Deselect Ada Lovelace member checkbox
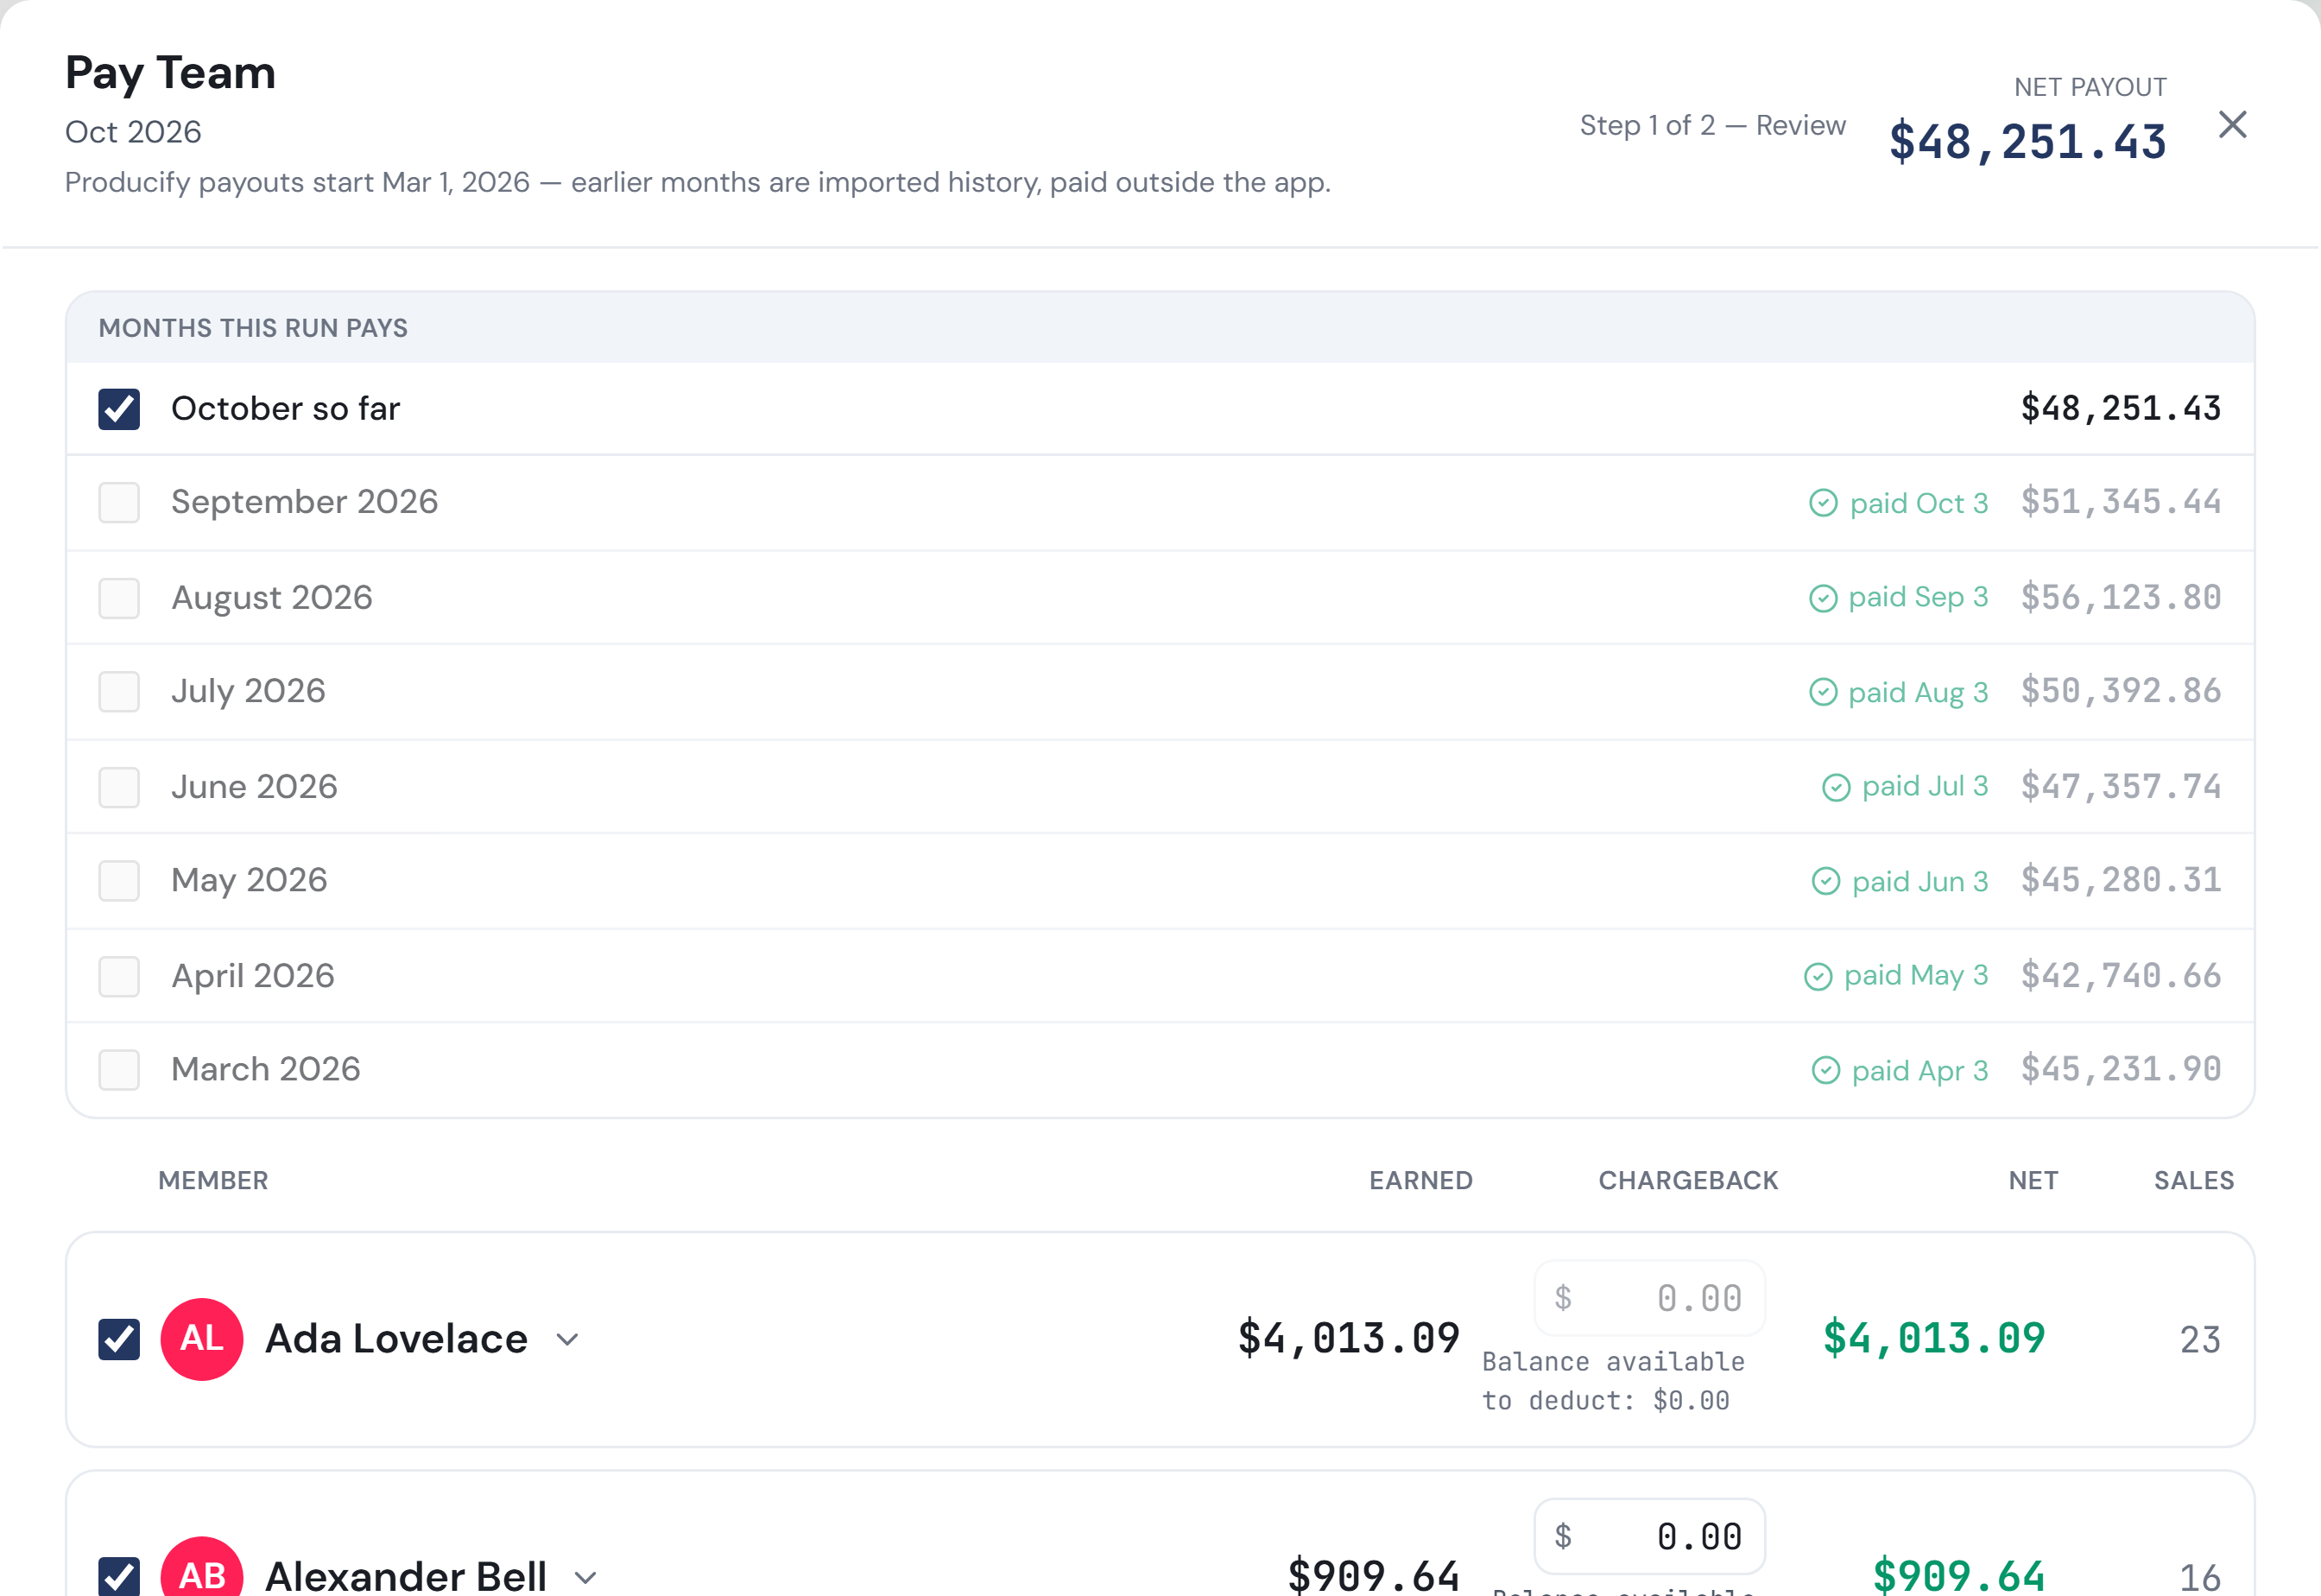The width and height of the screenshot is (2321, 1596). click(x=119, y=1339)
